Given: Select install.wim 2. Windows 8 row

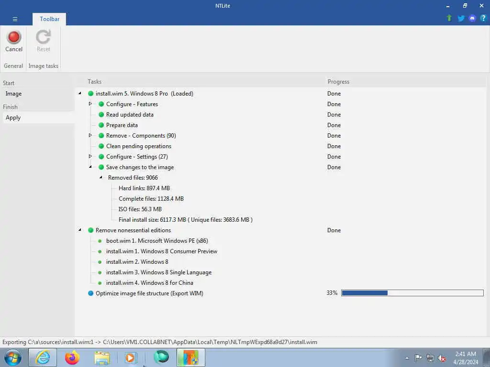Looking at the screenshot, I should tap(137, 262).
